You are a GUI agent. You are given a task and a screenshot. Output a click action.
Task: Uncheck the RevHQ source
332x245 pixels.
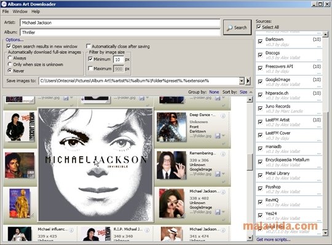click(261, 202)
